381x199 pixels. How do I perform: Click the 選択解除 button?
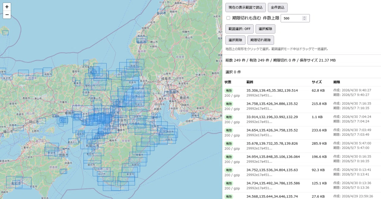pyautogui.click(x=266, y=29)
